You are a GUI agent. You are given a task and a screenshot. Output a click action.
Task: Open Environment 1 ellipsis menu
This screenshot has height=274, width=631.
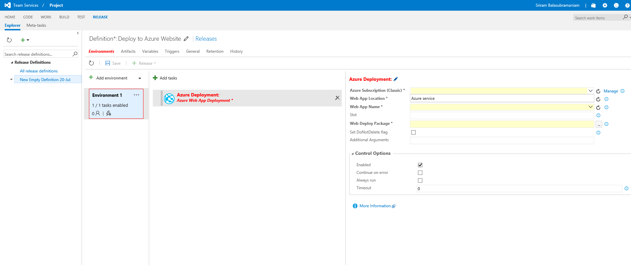(136, 95)
